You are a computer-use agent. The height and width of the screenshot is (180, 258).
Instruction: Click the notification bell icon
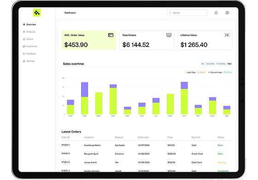216,12
